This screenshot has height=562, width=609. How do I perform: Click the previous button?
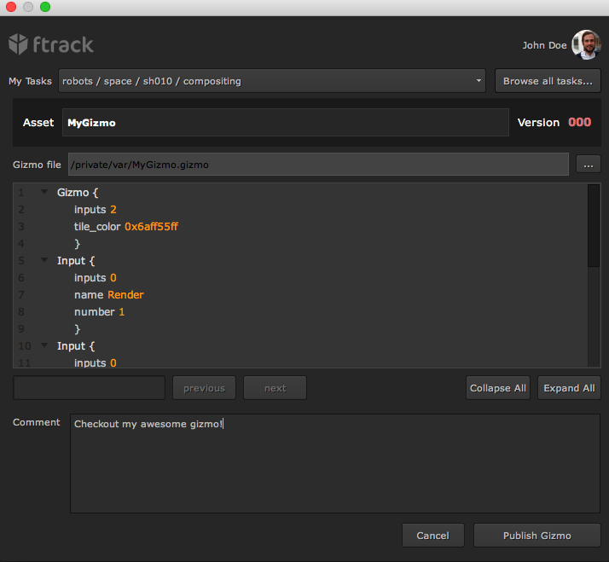pos(205,388)
